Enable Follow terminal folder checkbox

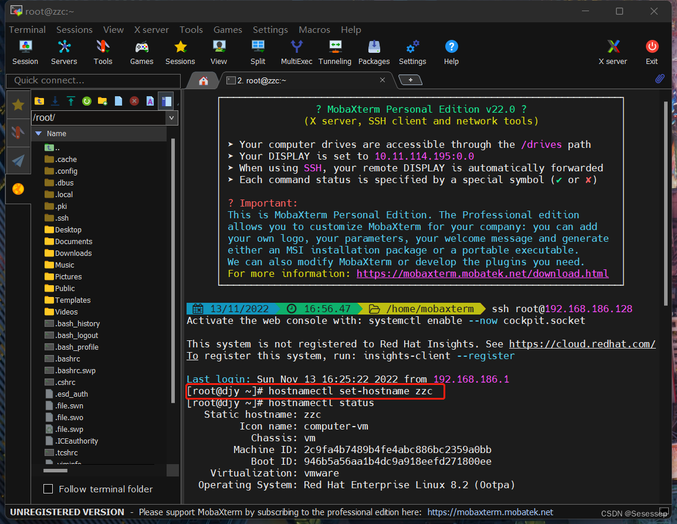coord(48,489)
